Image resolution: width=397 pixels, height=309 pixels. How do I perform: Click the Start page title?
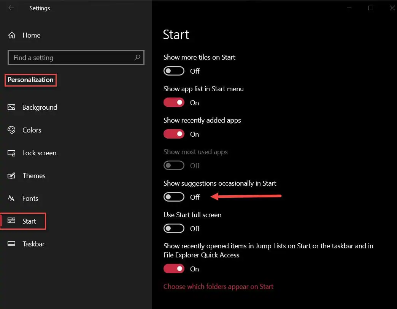pos(176,35)
